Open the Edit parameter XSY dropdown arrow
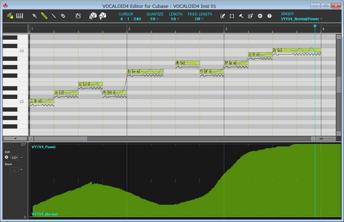The height and width of the screenshot is (222, 344). (21, 158)
